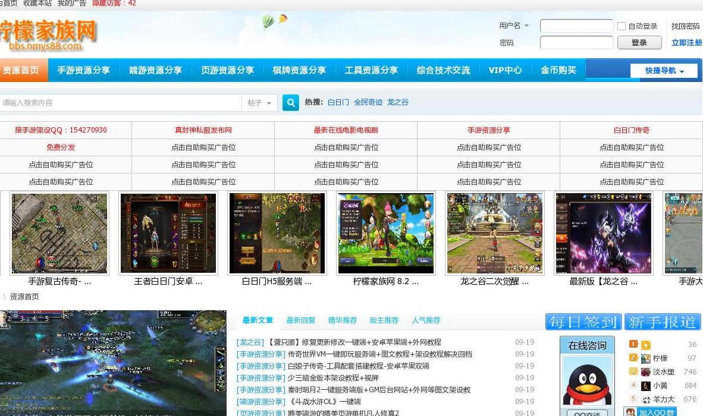Switch to the 最新文章 tab
Screen dimensions: 703x416
pyautogui.click(x=258, y=320)
